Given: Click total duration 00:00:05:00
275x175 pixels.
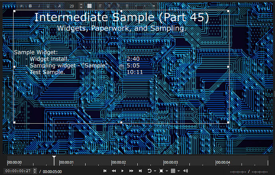Looking at the screenshot, I should pos(52,172).
